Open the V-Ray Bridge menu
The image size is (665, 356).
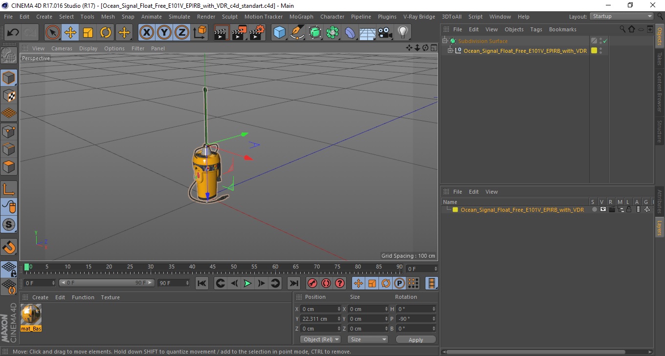tap(419, 17)
